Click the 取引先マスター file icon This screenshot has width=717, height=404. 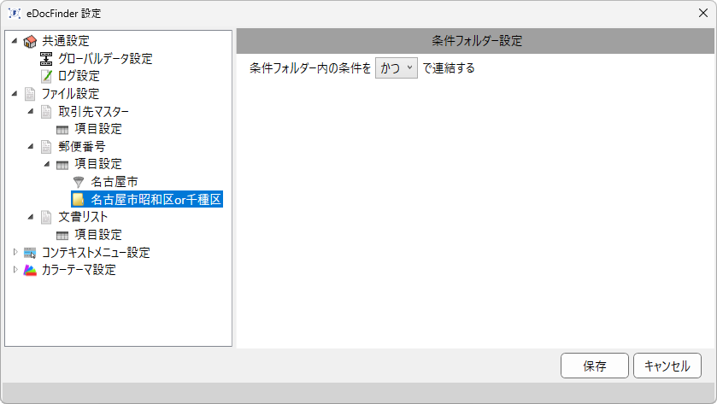click(46, 112)
